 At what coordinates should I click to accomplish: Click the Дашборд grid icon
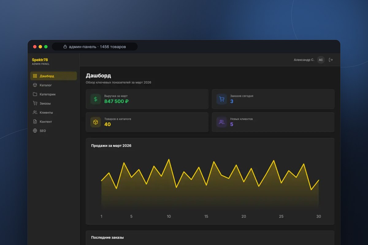[x=35, y=76]
